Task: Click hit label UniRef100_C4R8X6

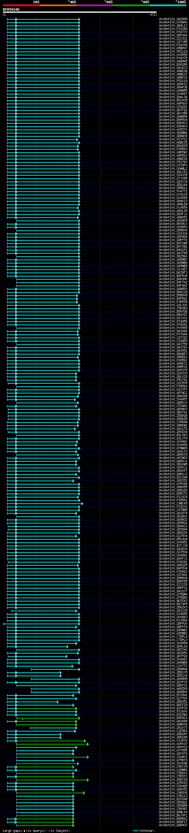Action: click(173, 793)
